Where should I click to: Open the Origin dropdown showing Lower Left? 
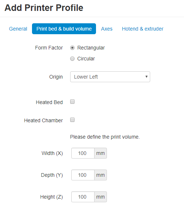(110, 77)
